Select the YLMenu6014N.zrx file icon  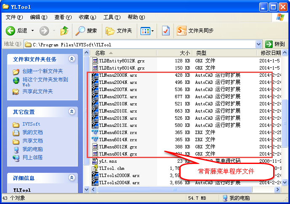point(95,140)
